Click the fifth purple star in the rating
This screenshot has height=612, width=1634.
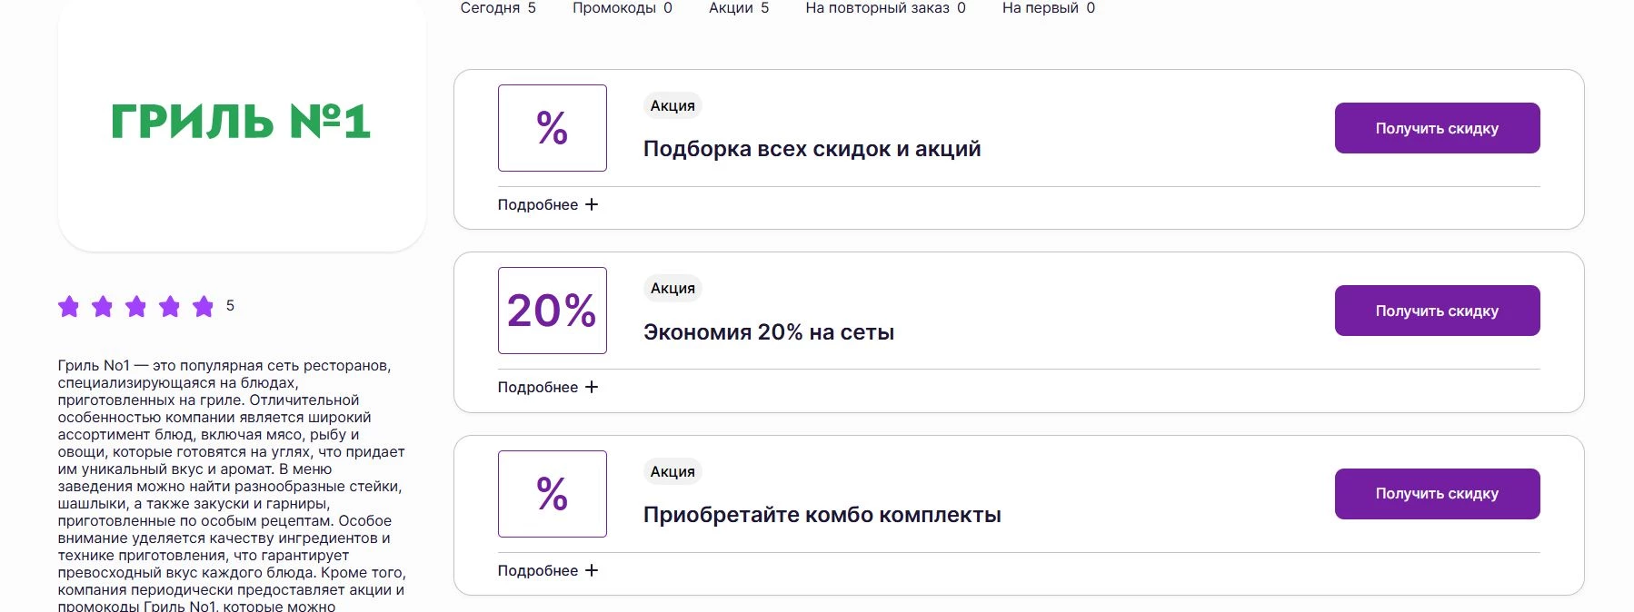(203, 307)
